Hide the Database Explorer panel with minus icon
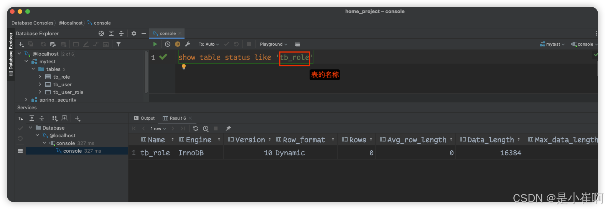Screen dimensions: 605x209 tap(144, 33)
